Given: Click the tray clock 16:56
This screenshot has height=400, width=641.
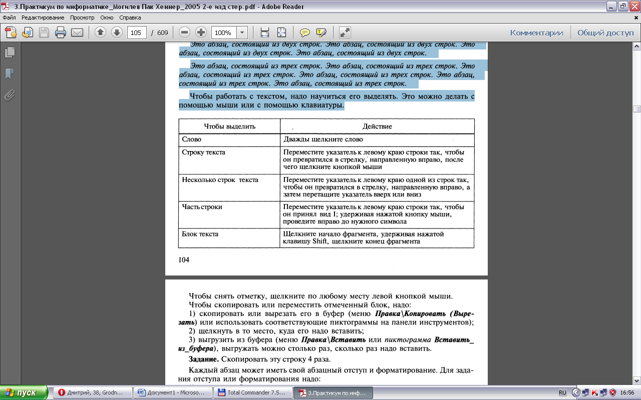Looking at the screenshot, I should point(628,392).
